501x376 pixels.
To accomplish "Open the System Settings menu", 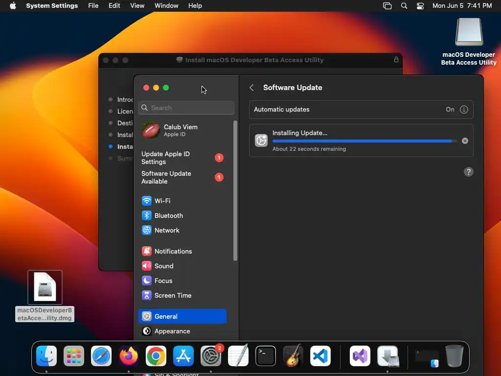I will [52, 6].
